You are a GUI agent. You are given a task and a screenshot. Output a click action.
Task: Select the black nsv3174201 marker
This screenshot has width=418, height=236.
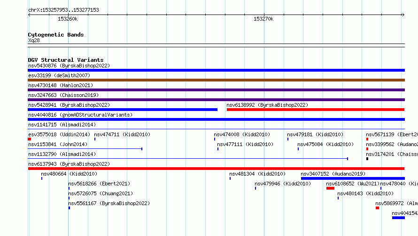tap(367, 159)
